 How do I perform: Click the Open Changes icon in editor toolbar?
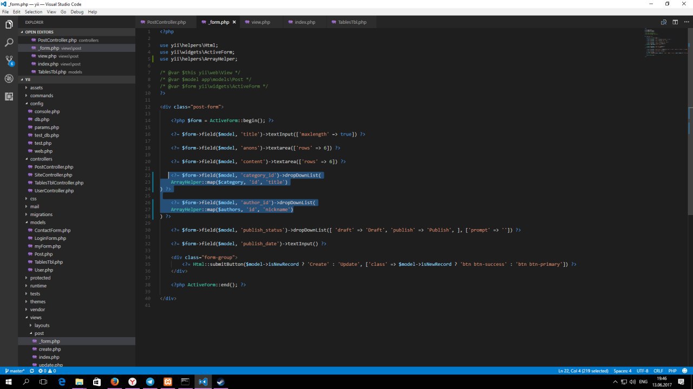tap(663, 22)
